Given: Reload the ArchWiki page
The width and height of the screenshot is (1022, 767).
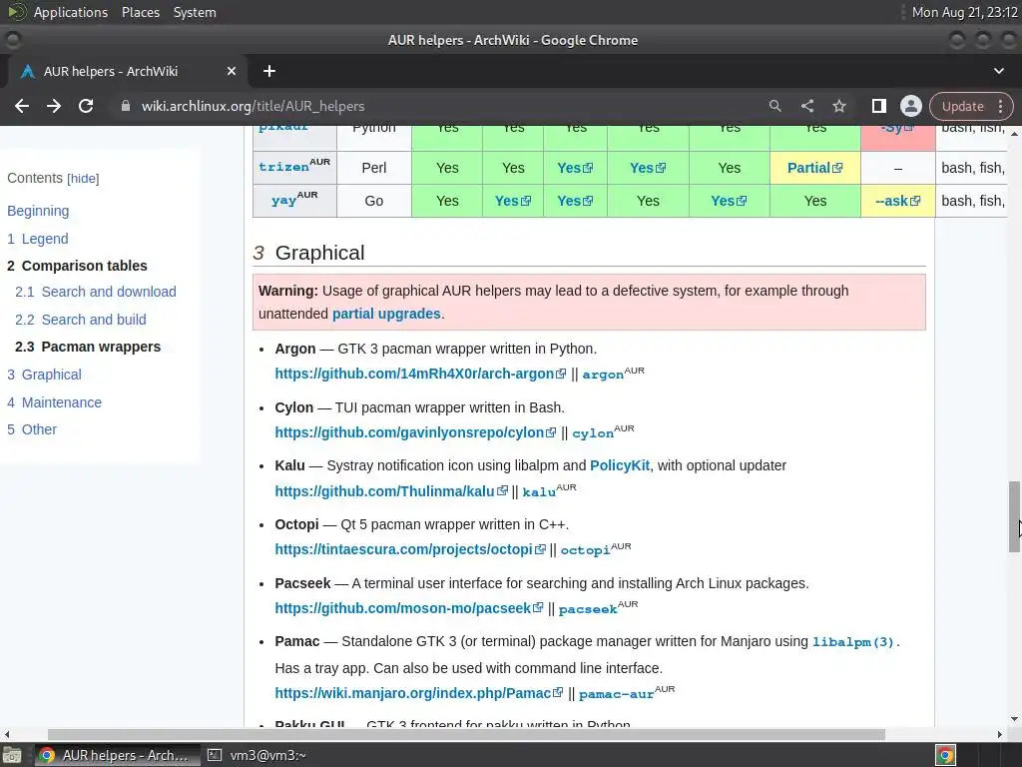Looking at the screenshot, I should pos(86,106).
